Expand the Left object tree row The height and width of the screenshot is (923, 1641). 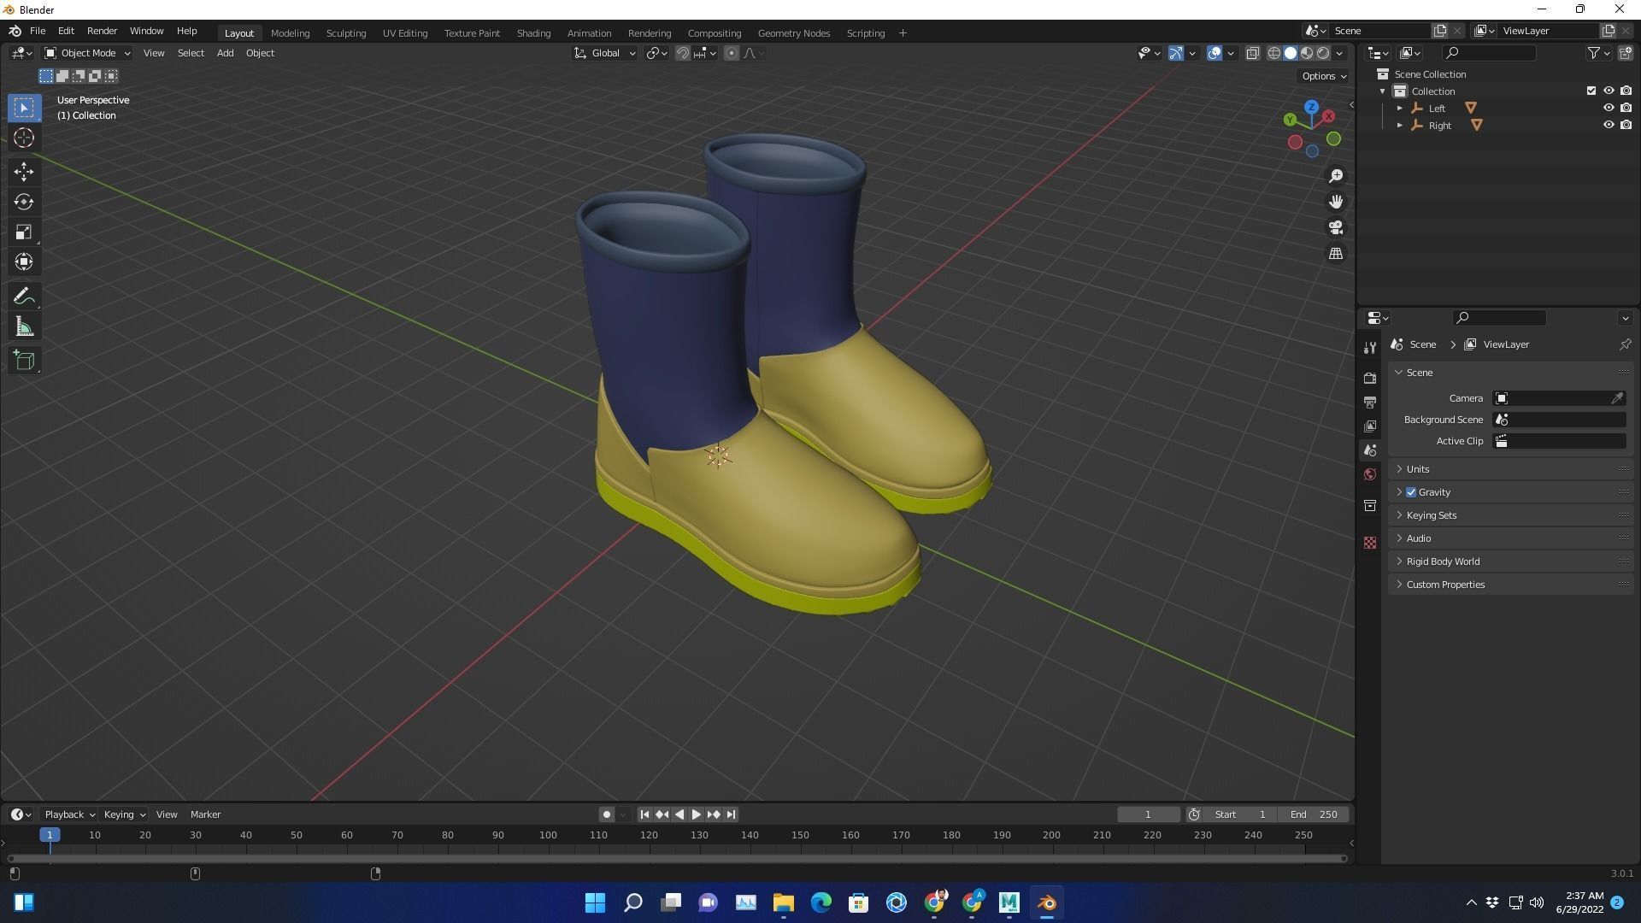click(1400, 109)
